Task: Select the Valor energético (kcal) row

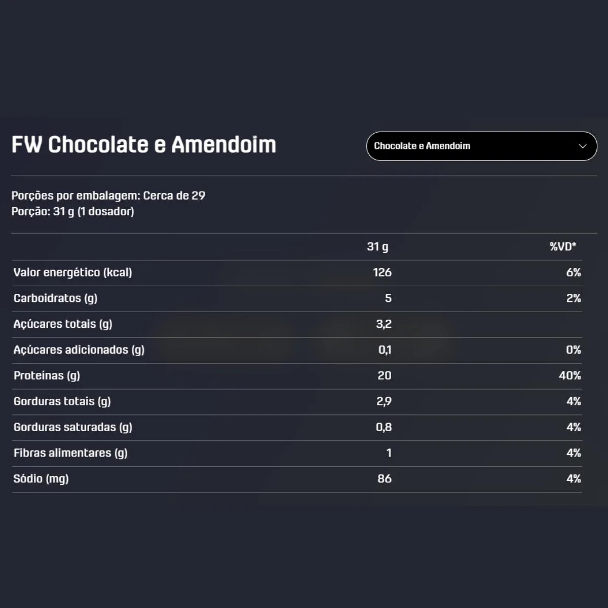Action: pos(297,273)
